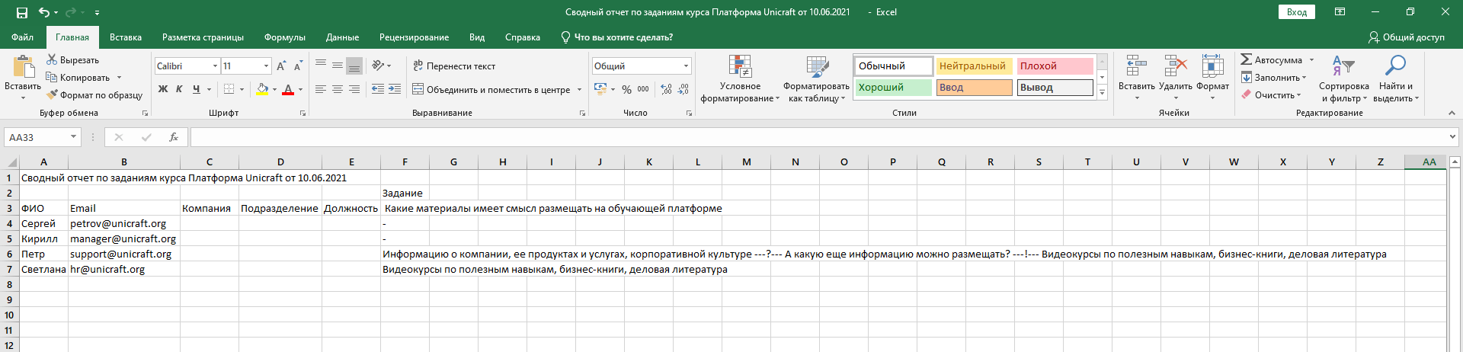Click the Insert Function fx icon

(174, 137)
